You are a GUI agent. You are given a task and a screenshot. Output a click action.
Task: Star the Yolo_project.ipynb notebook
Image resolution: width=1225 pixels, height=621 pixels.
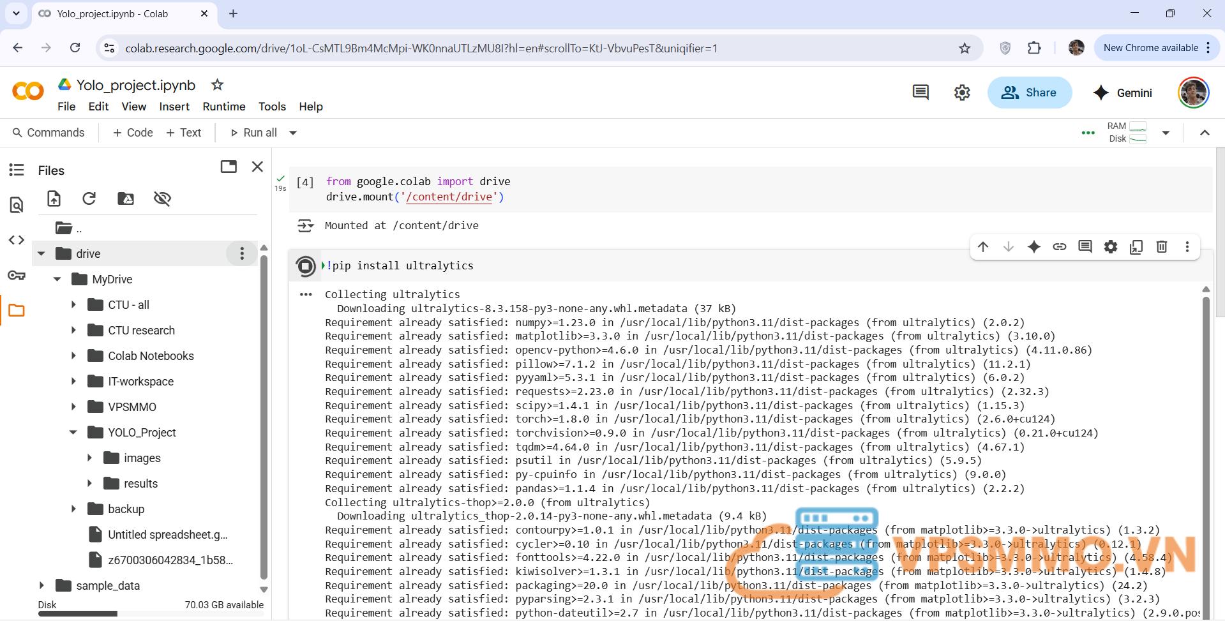coord(218,85)
